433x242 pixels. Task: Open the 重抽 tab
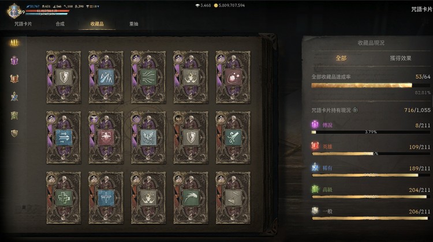(x=134, y=24)
